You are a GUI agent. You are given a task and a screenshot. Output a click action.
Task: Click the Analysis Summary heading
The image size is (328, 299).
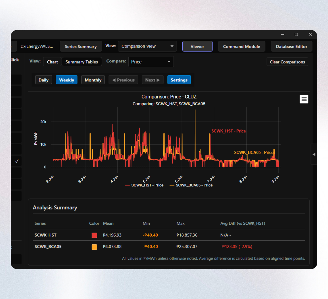55,208
